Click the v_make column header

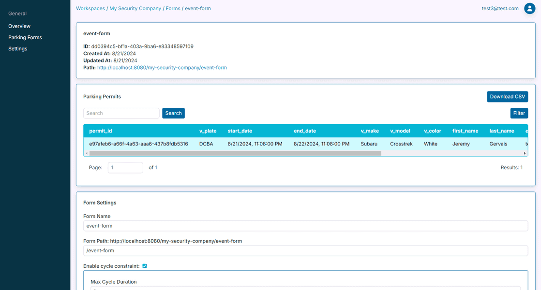tap(370, 131)
